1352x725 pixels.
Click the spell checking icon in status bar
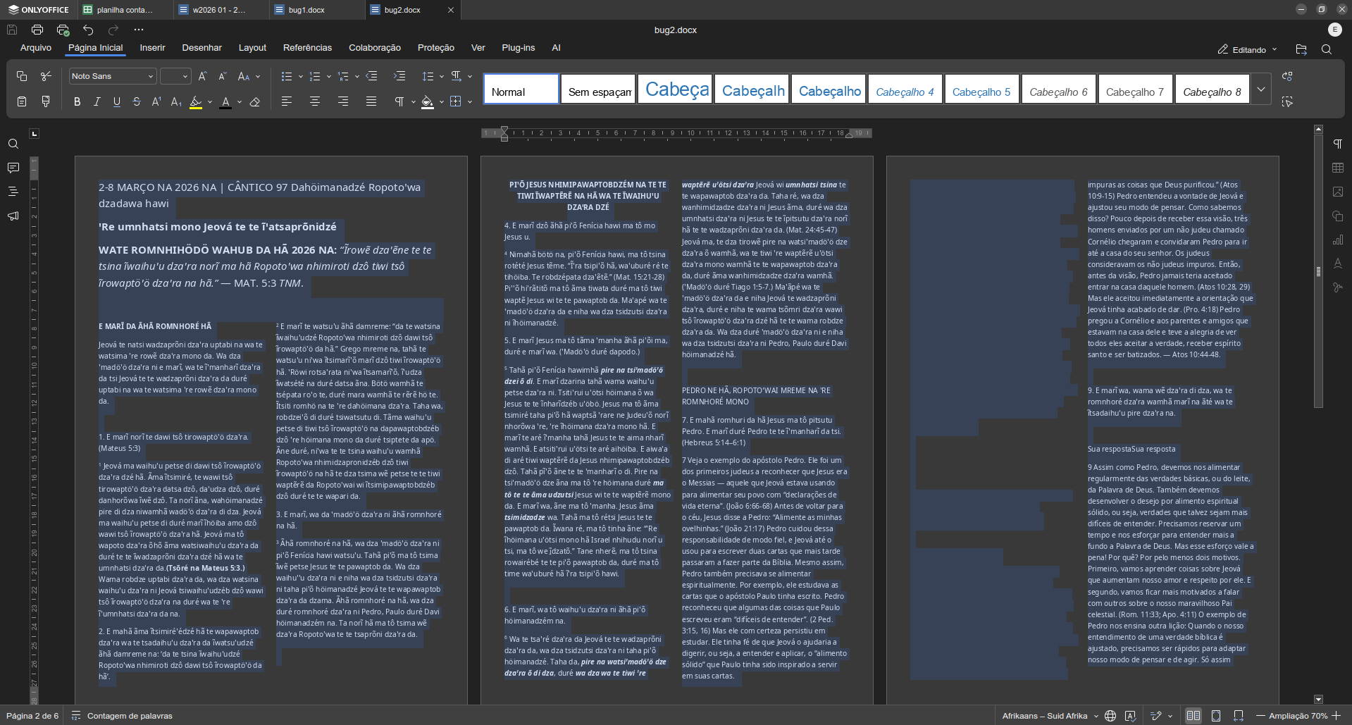(x=1130, y=716)
